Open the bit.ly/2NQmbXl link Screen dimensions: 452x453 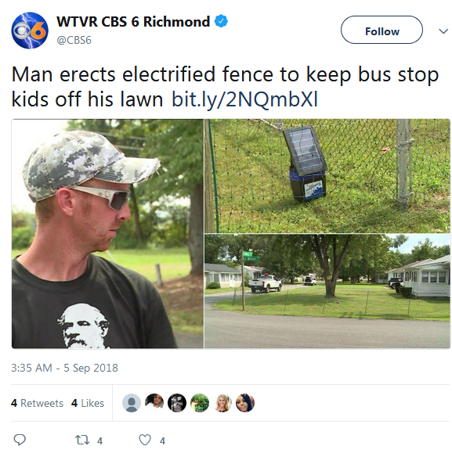[x=244, y=99]
